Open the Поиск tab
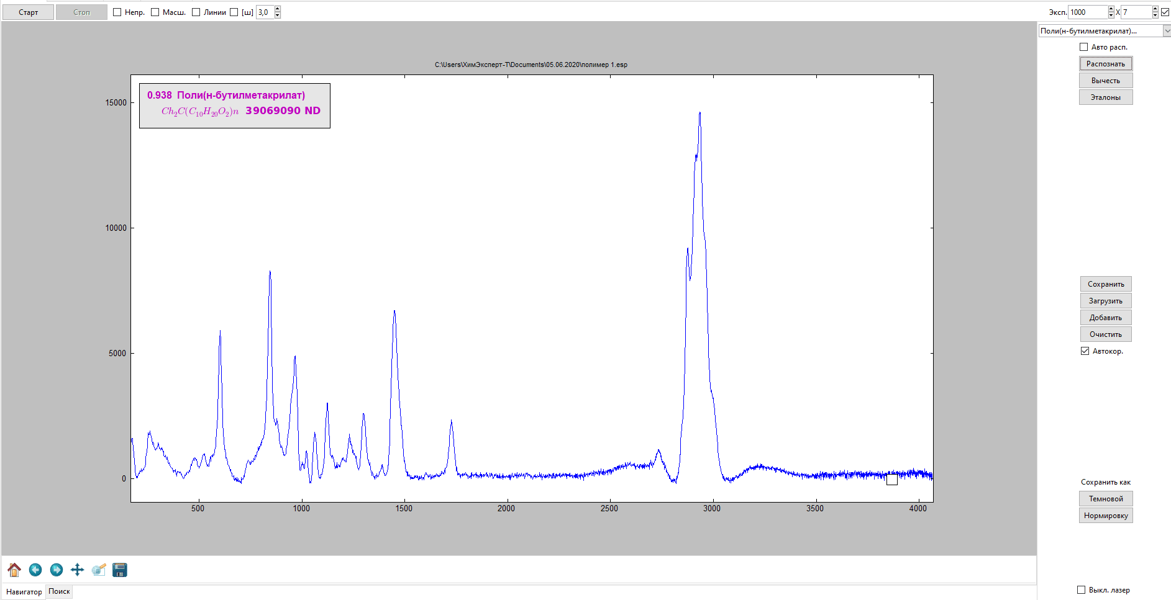The width and height of the screenshot is (1171, 600). click(x=59, y=591)
